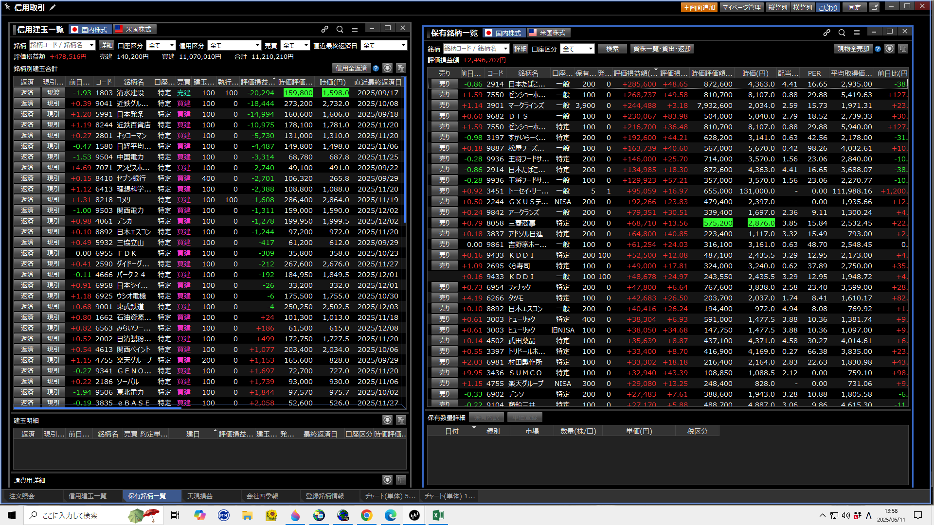Toggle 縦整列 layout button
The image size is (934, 525).
[x=777, y=7]
